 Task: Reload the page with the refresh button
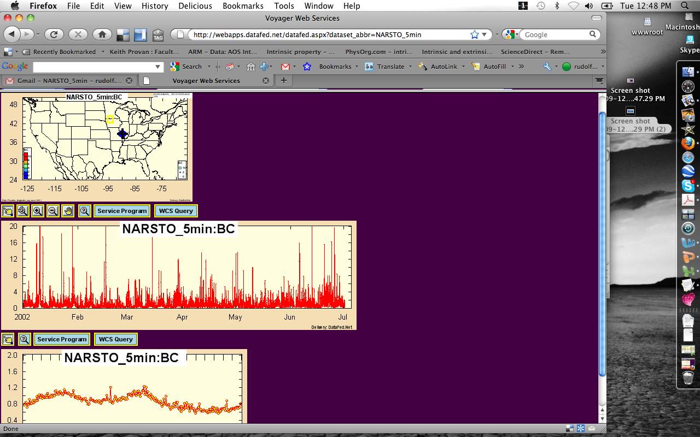[54, 34]
